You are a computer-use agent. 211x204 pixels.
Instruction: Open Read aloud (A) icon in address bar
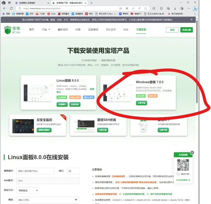click(139, 8)
